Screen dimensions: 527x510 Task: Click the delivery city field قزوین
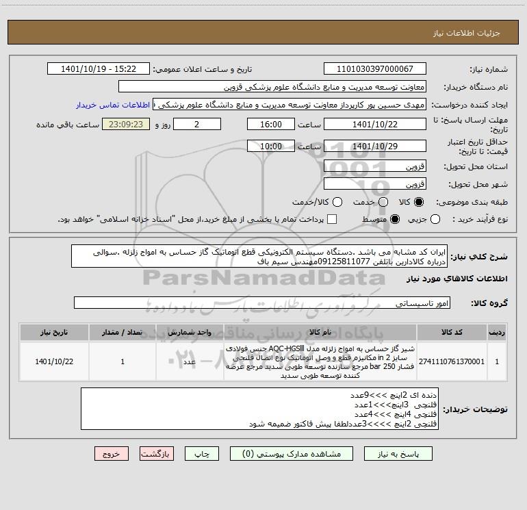click(x=375, y=184)
